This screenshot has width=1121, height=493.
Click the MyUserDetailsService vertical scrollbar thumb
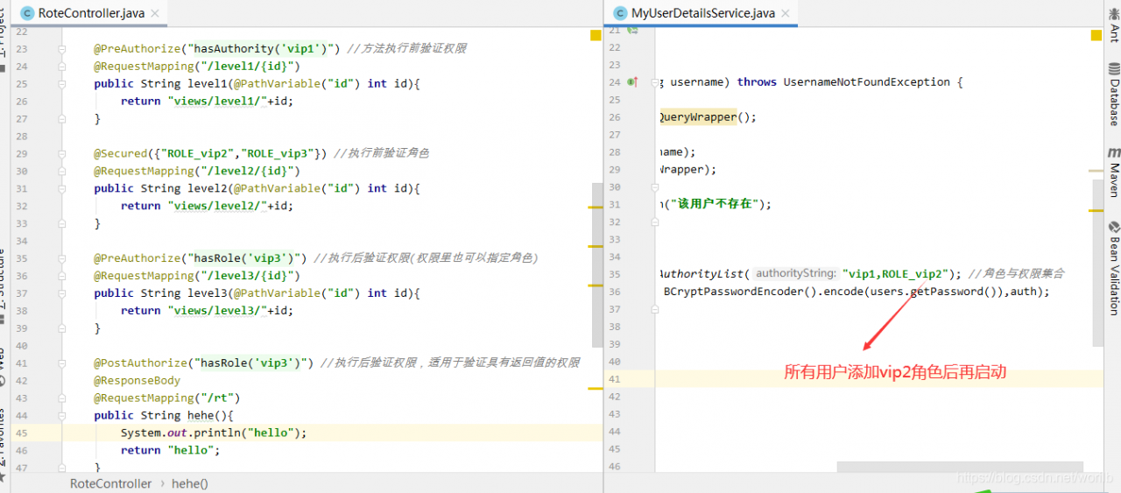pos(1097,263)
